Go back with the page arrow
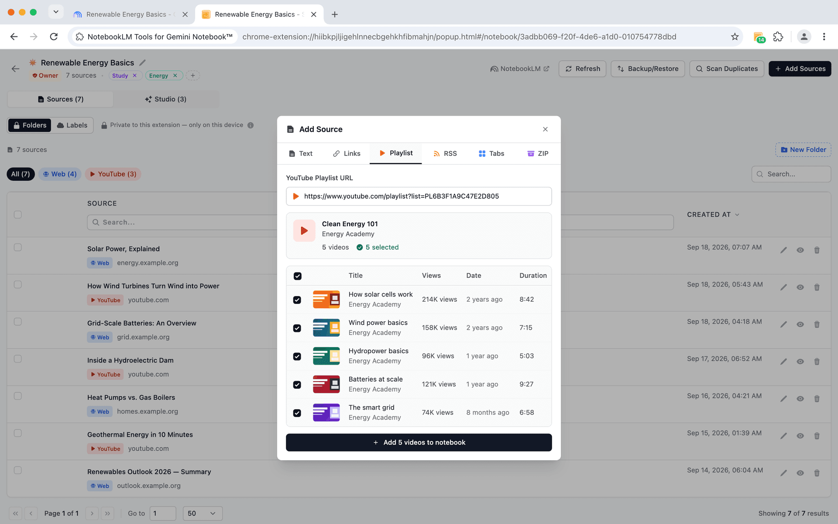This screenshot has width=838, height=524. pos(16,69)
